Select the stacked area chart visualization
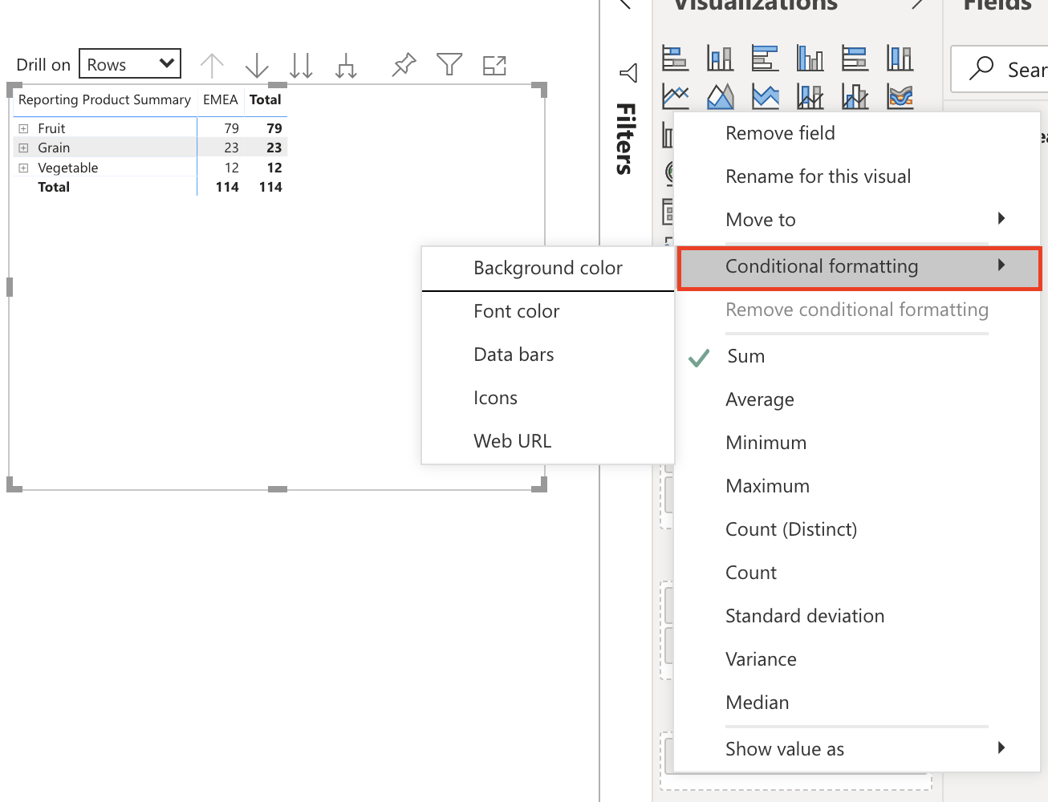The width and height of the screenshot is (1048, 802). click(766, 96)
